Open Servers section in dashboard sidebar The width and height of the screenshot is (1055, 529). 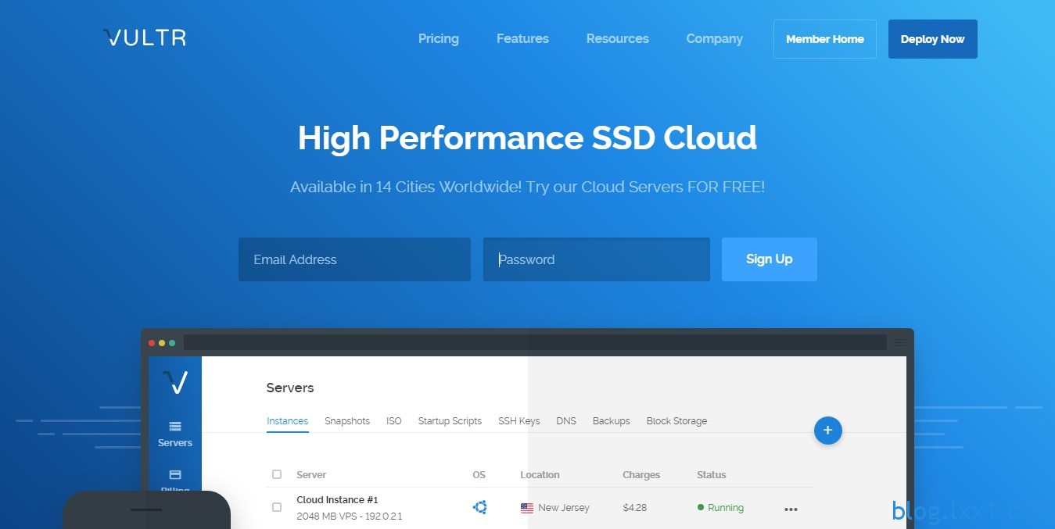(175, 434)
